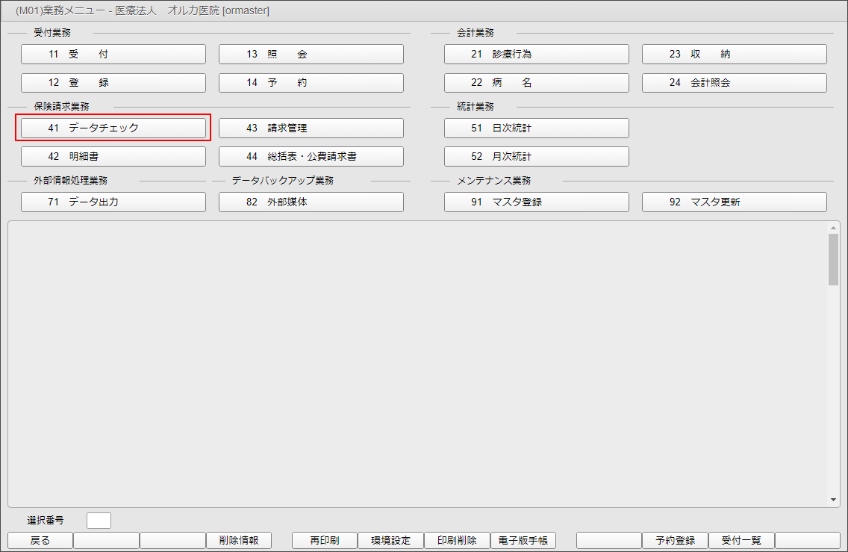Select 22 病名 disease name
The width and height of the screenshot is (848, 552).
[536, 83]
